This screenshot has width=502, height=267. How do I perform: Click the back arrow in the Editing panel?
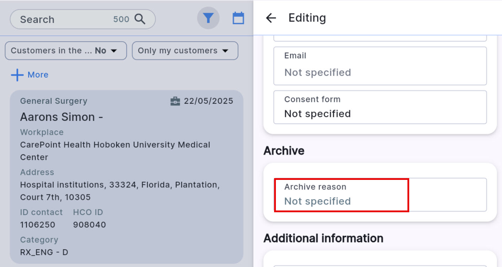pos(271,18)
